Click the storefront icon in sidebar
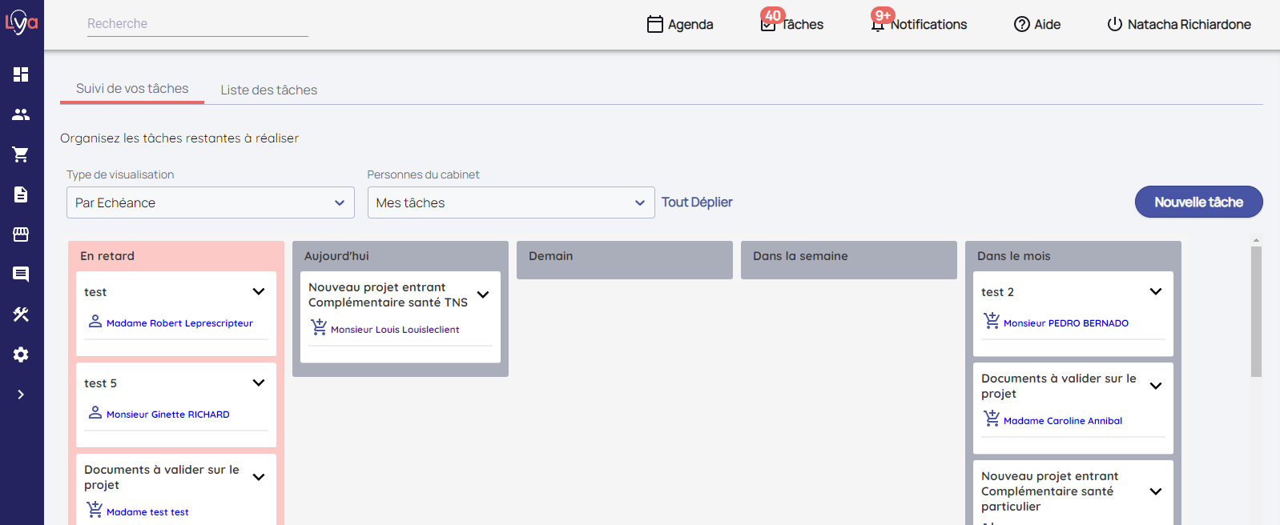 (21, 234)
